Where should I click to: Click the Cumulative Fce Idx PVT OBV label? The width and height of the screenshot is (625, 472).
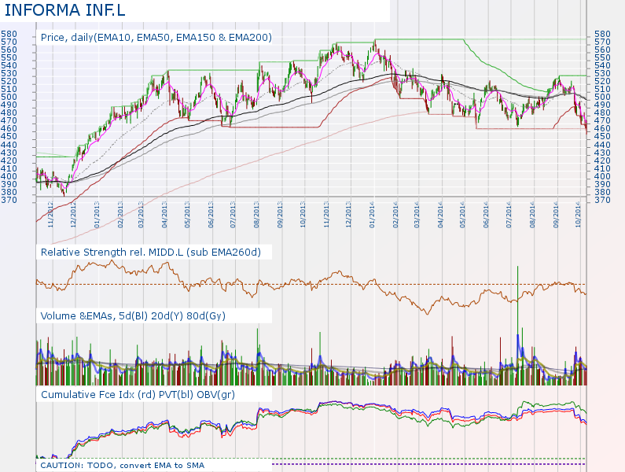(x=138, y=394)
